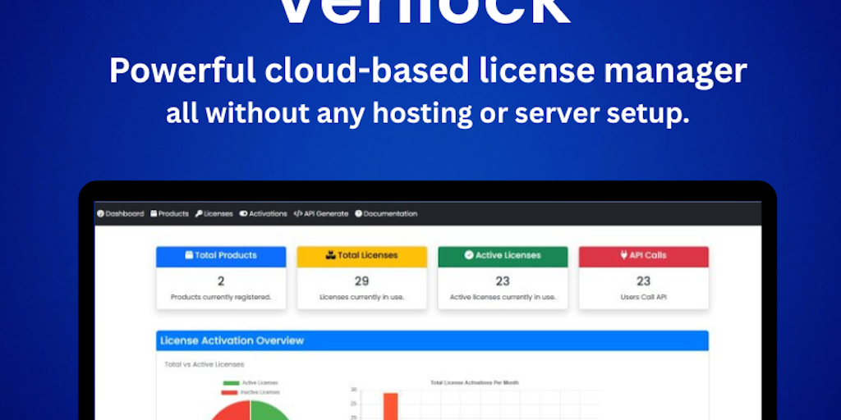Click the Total Products count 2
841x420 pixels.
pyautogui.click(x=221, y=281)
